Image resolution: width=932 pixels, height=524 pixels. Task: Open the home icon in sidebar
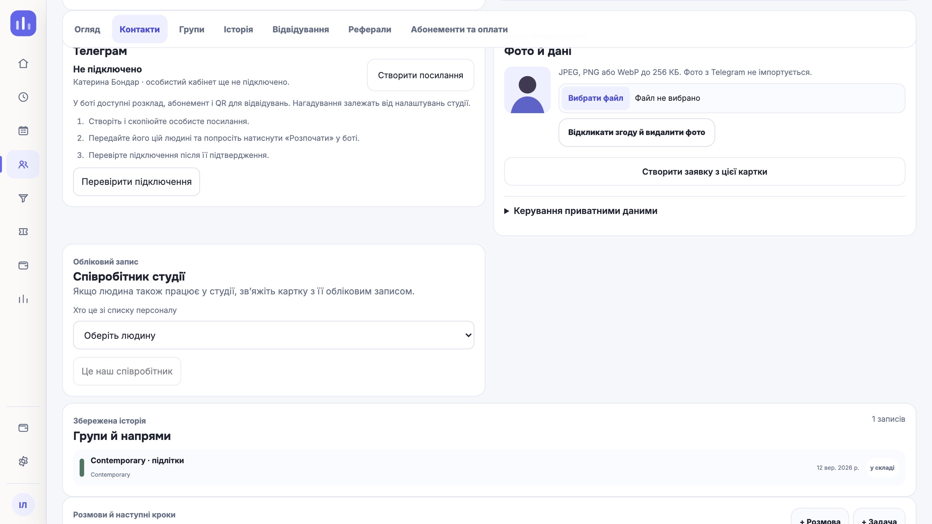click(x=23, y=63)
